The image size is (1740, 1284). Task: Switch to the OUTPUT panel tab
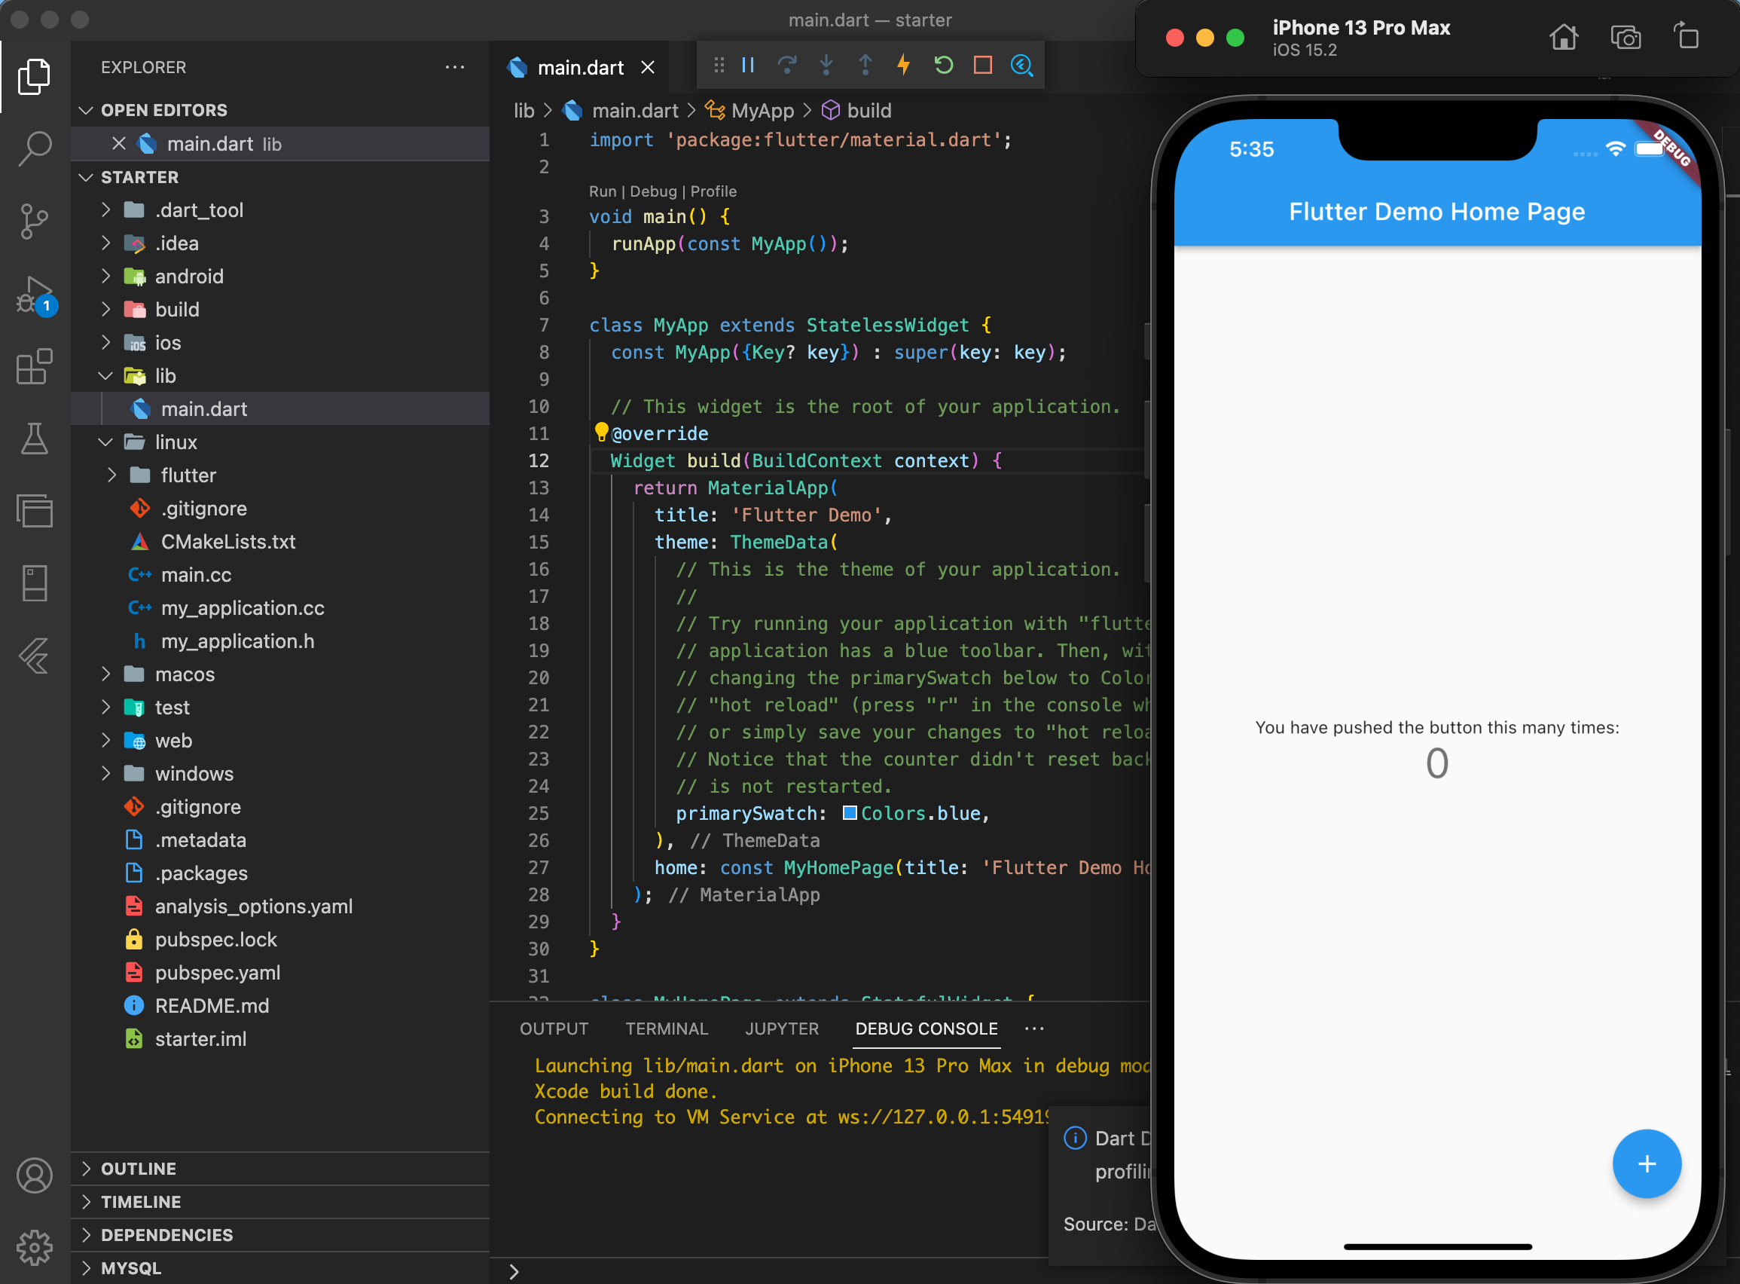[x=554, y=1029]
